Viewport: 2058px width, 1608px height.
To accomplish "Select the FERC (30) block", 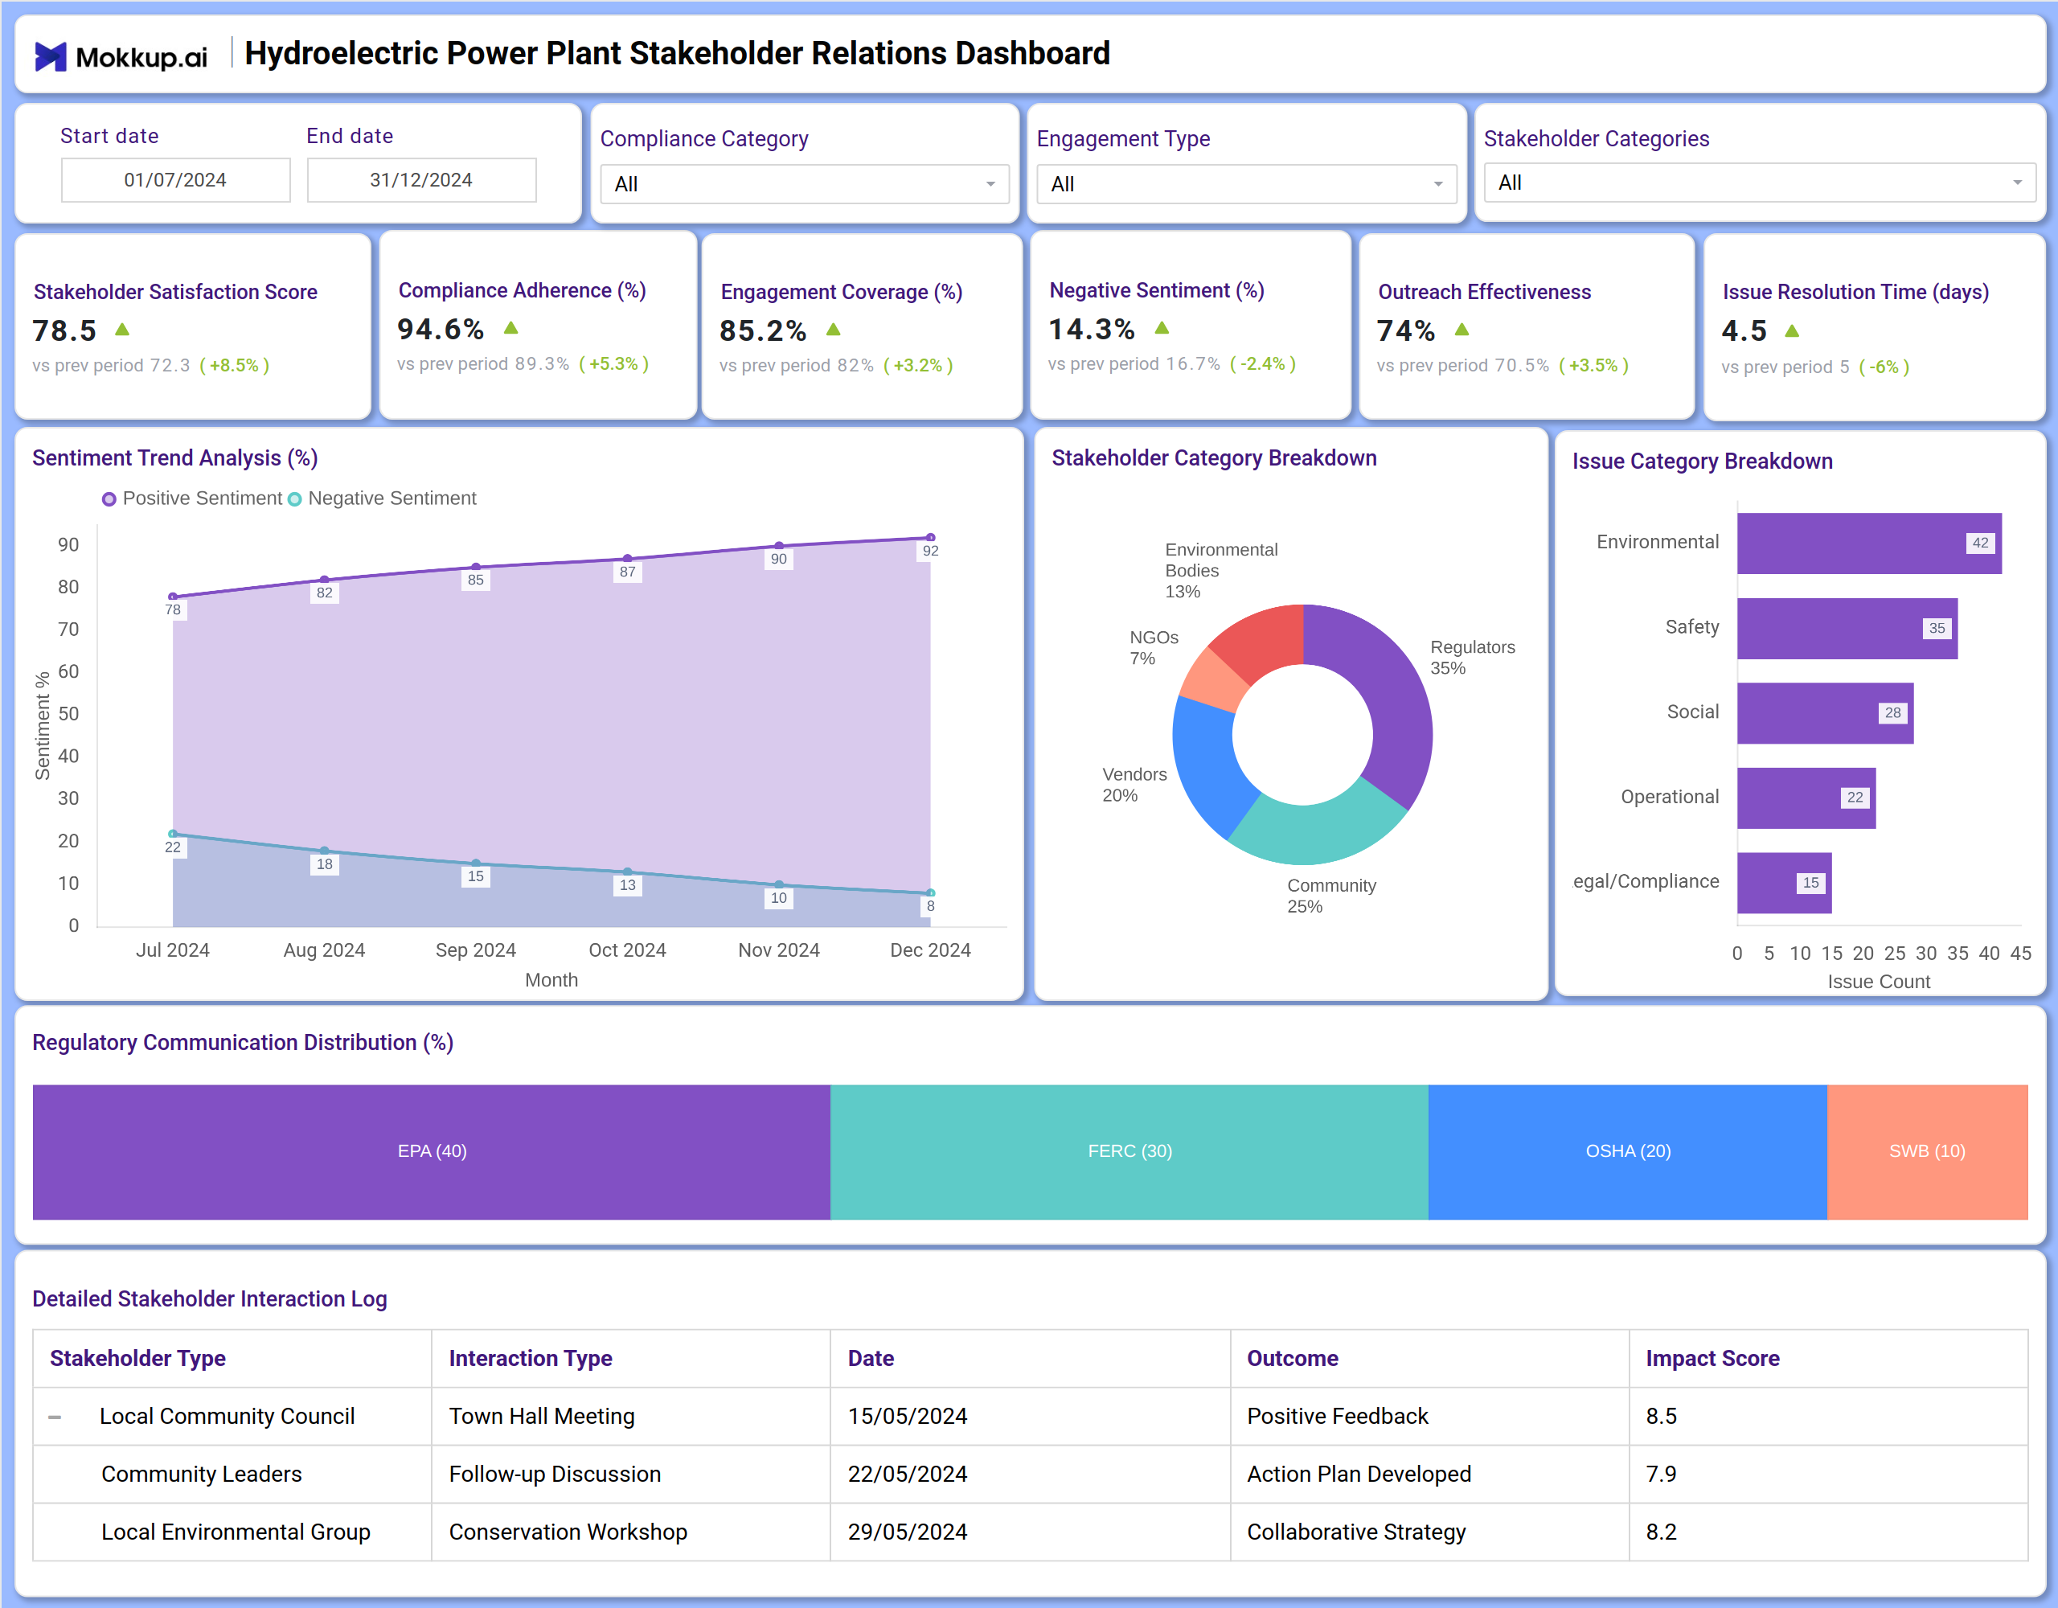I will point(1129,1152).
